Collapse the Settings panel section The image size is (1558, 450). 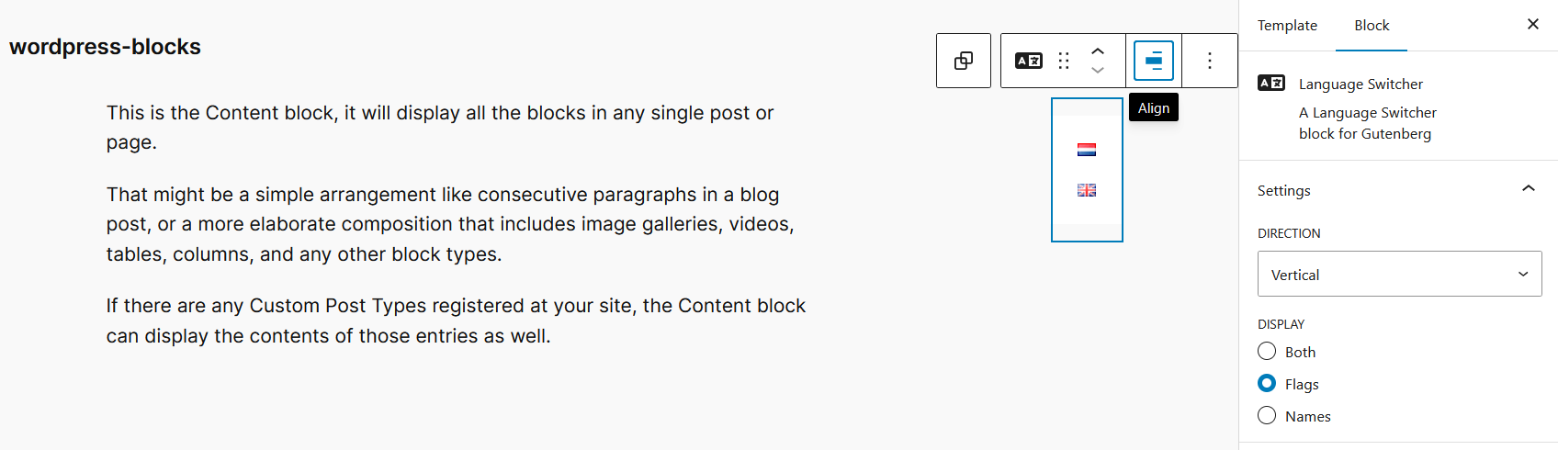coord(1529,189)
